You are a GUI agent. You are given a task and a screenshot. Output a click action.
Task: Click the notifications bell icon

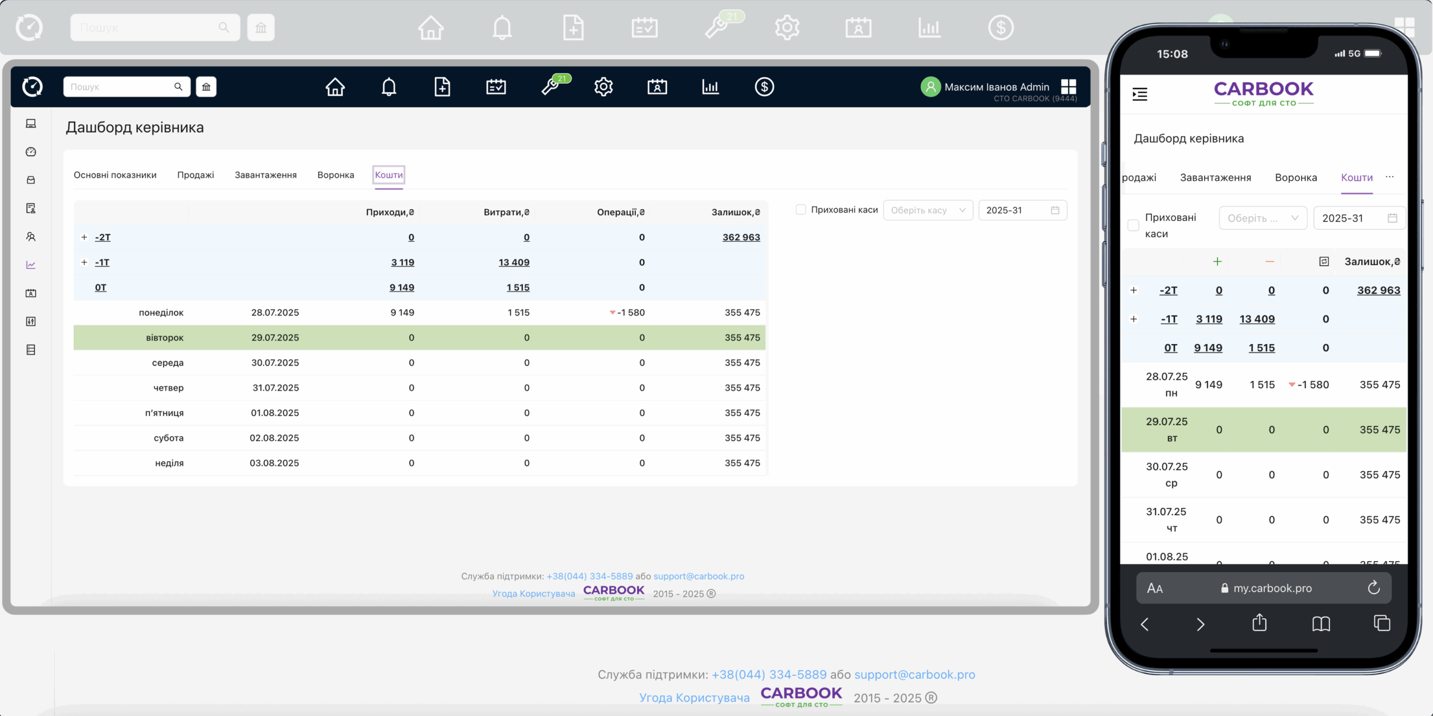pos(388,87)
